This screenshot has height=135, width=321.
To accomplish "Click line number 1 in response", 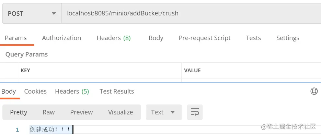I will pyautogui.click(x=17, y=130).
